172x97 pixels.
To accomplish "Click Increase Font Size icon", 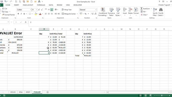I will (x=39, y=10).
